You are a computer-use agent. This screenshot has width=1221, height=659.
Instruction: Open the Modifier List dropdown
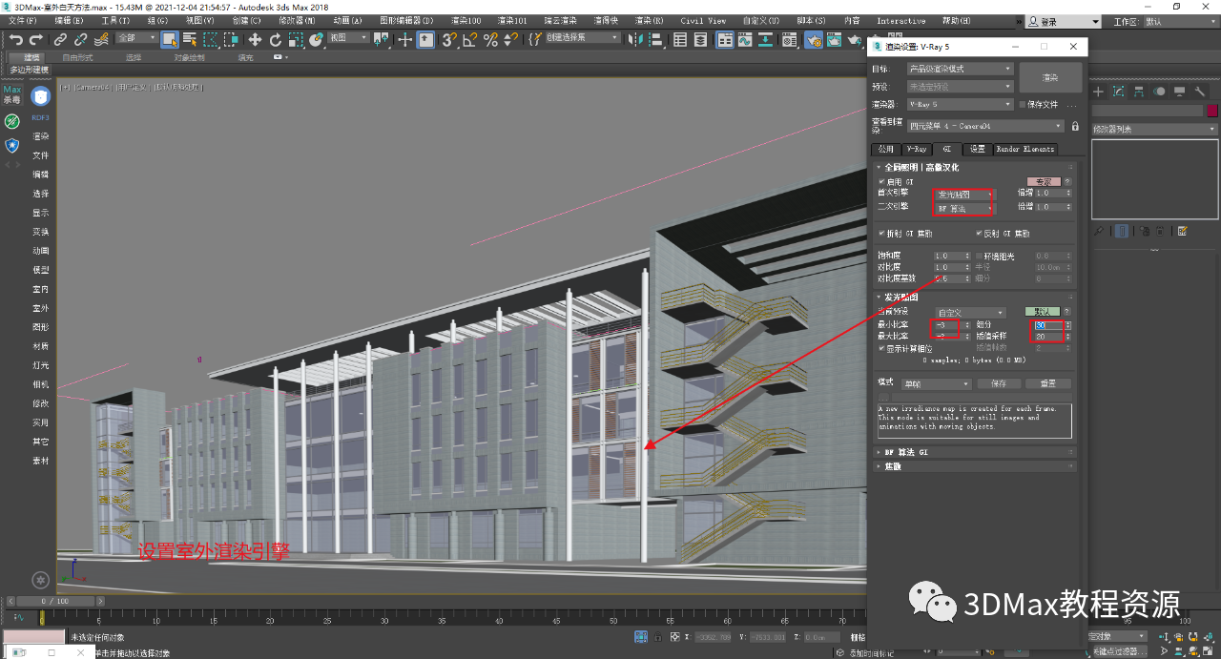pos(1154,129)
